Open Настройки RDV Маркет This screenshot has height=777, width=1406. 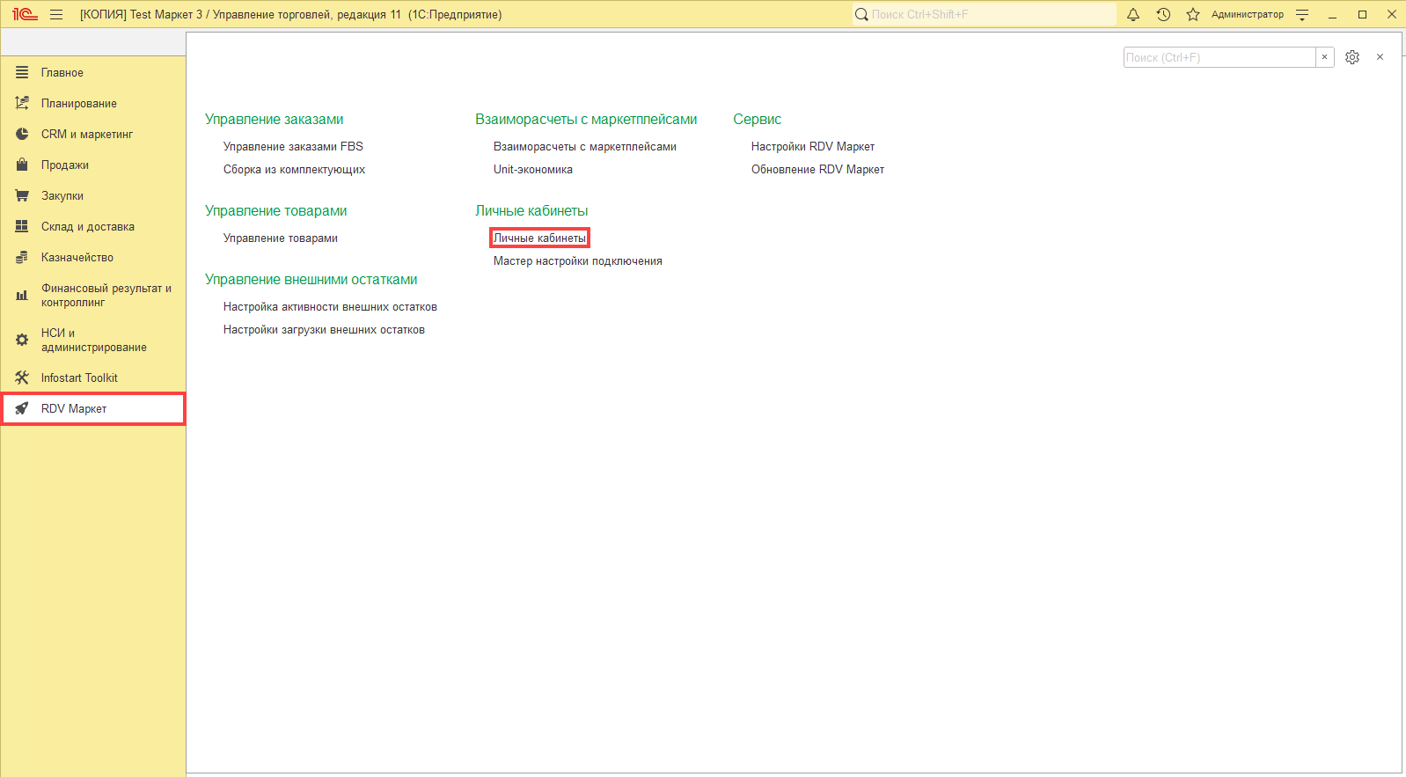tap(813, 146)
